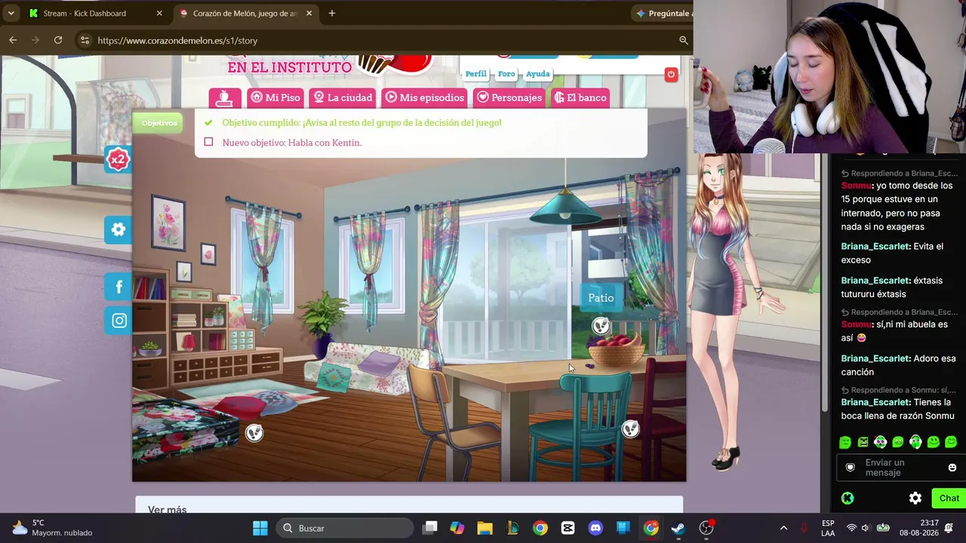Screen dimensions: 966x543
Task: Open Task View on the taskbar
Action: pos(429,528)
